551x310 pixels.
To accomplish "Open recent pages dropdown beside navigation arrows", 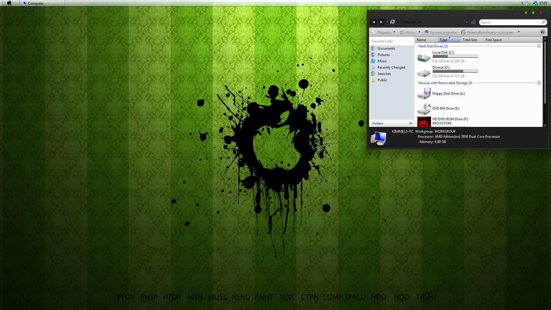I will pyautogui.click(x=387, y=22).
